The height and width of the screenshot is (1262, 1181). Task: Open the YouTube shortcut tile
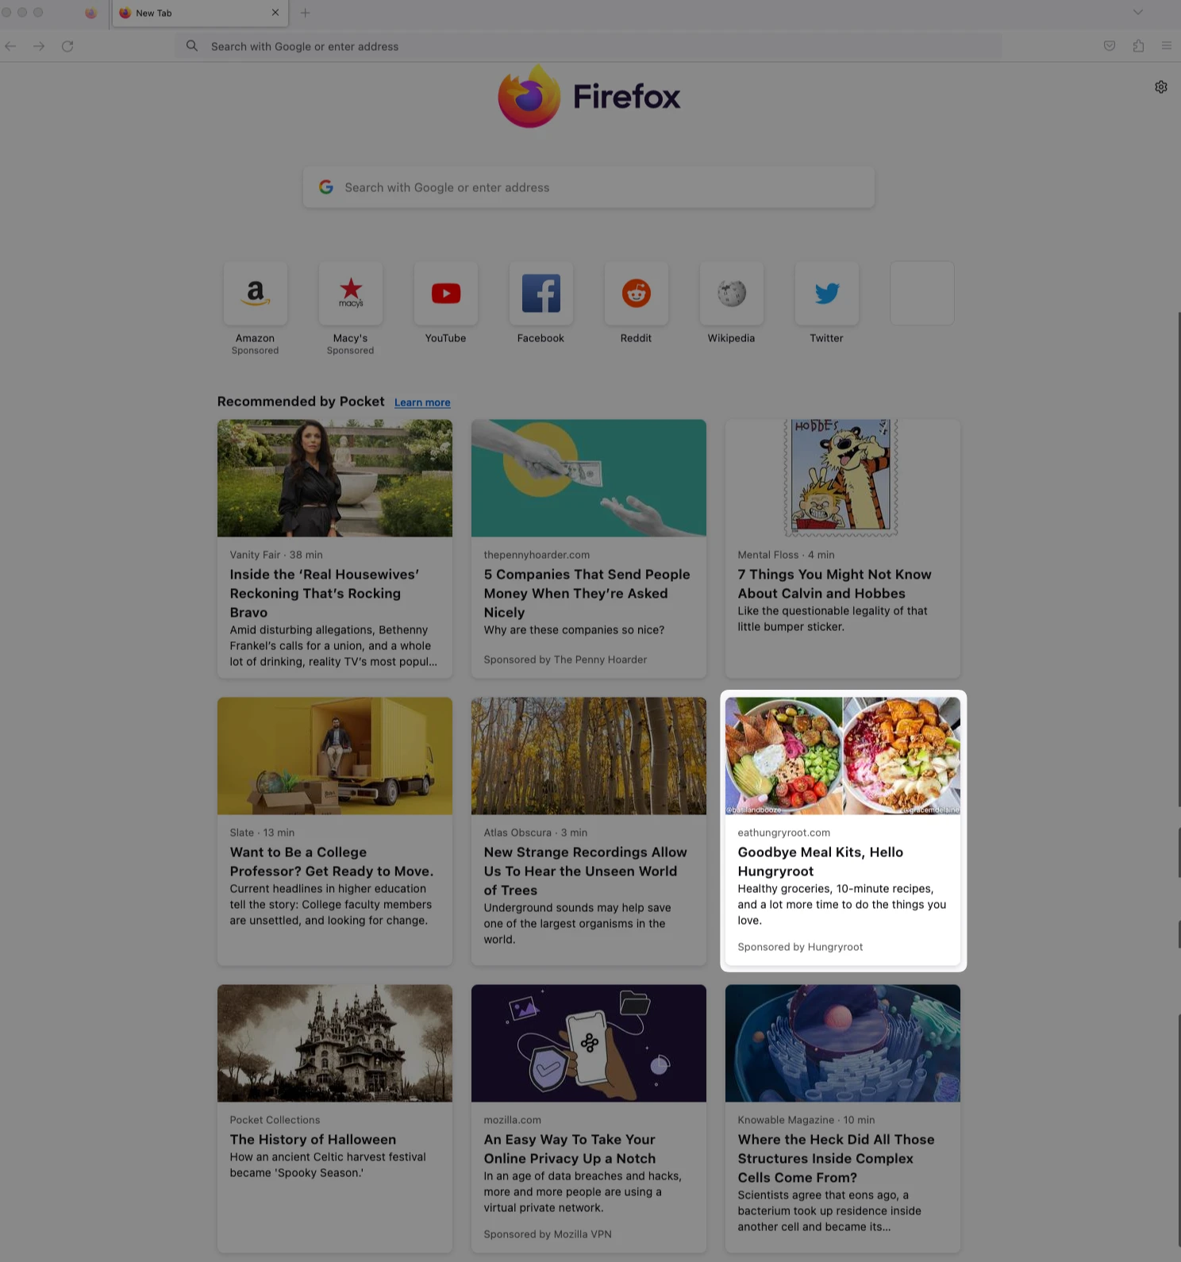[x=446, y=294]
